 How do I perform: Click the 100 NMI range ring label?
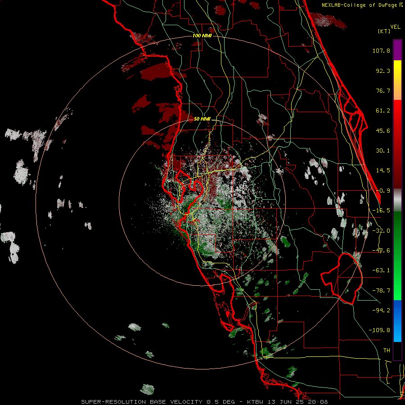[x=202, y=36]
